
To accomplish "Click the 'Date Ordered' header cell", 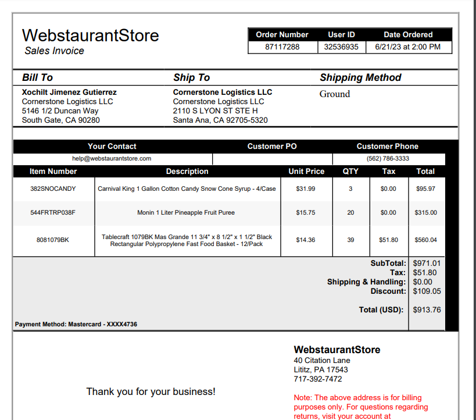I will (408, 35).
